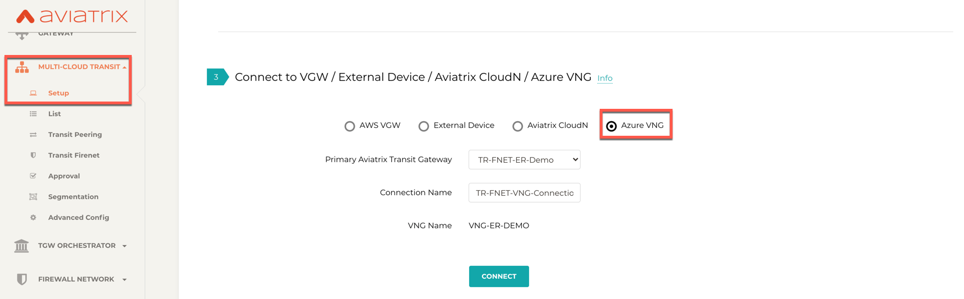This screenshot has height=299, width=964.
Task: Click the Advanced Config gear icon
Action: (33, 218)
